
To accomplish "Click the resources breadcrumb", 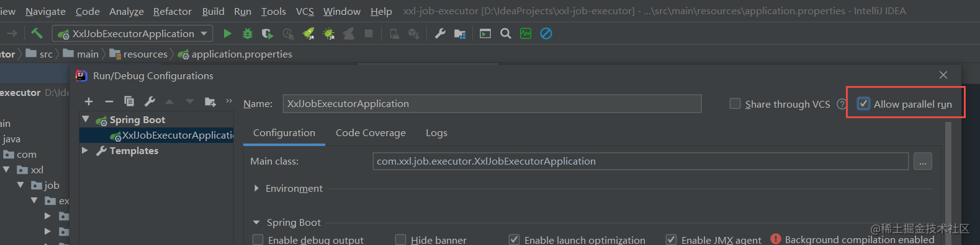I will pyautogui.click(x=145, y=54).
